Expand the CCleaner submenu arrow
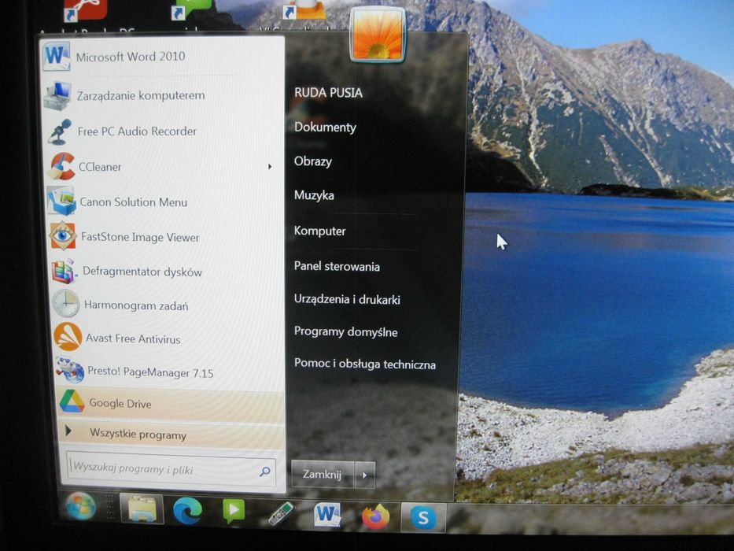The image size is (734, 551). coord(270,167)
